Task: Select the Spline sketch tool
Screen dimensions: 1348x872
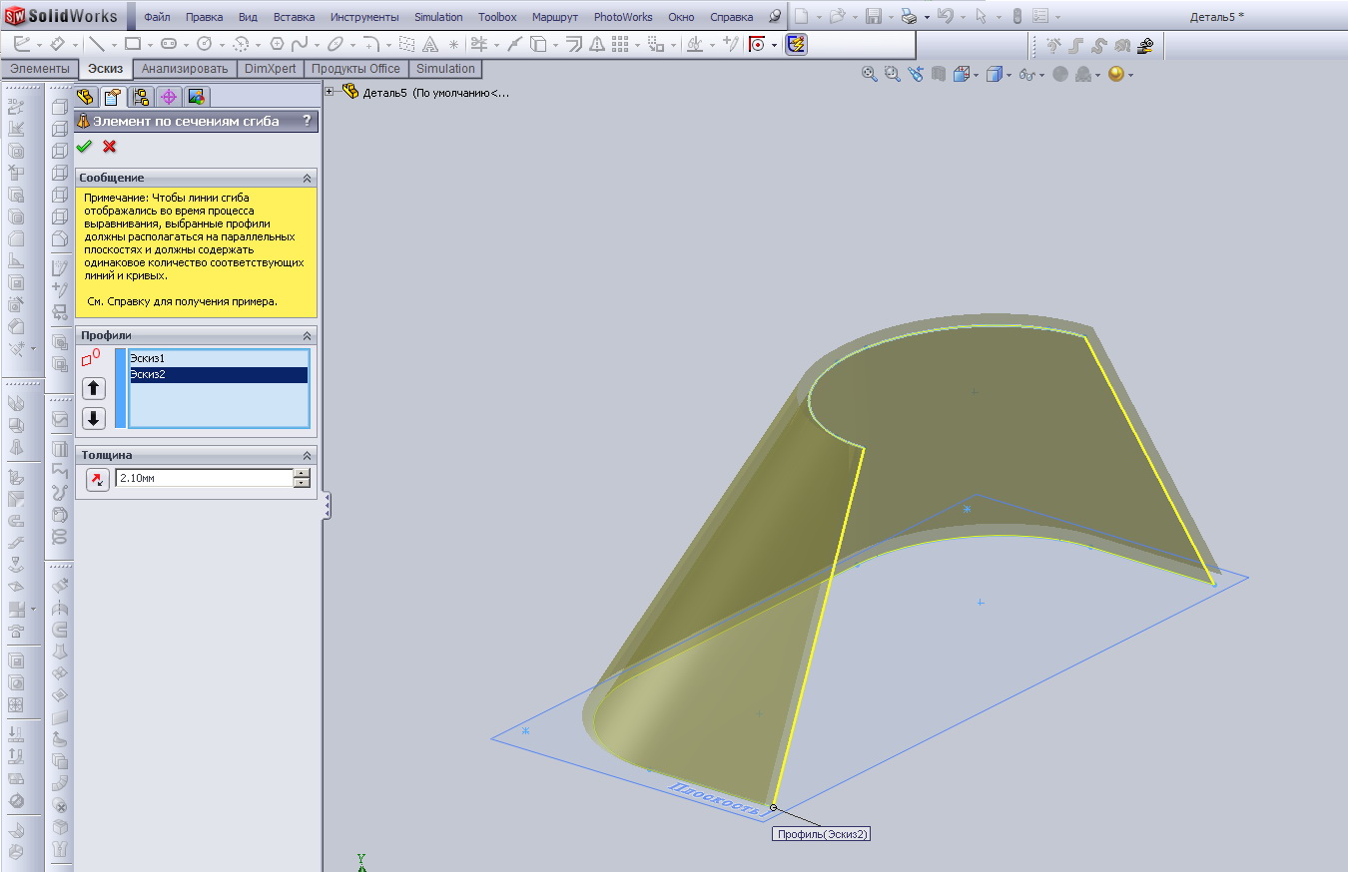Action: [299, 44]
